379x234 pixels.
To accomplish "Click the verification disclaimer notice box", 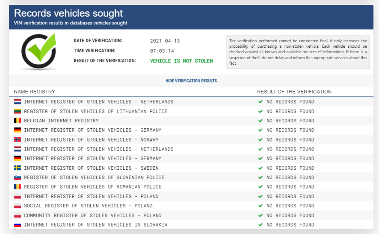I will [x=298, y=52].
